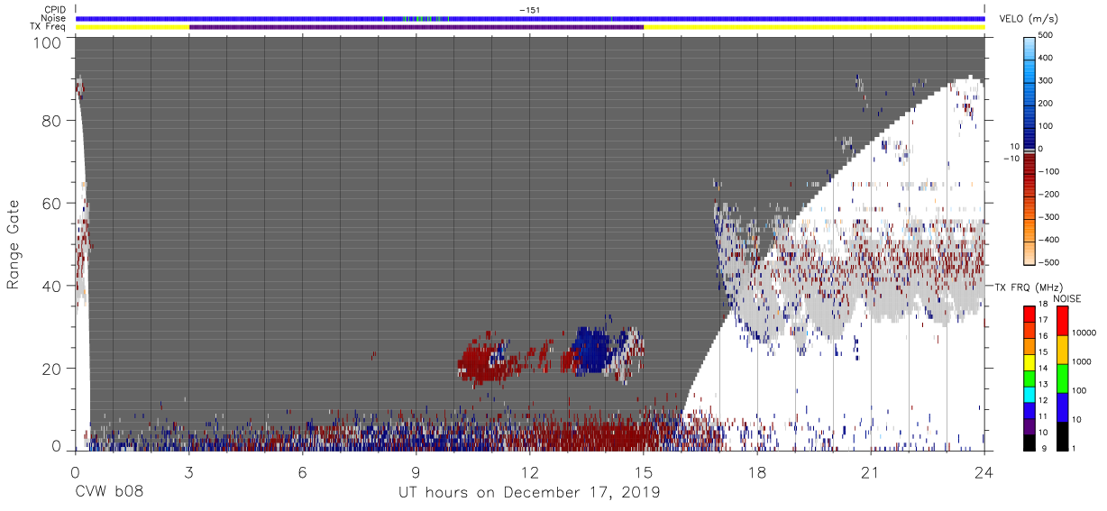Click the 40 tick on Range Gate axis
This screenshot has height=511, width=1107.
[52, 287]
